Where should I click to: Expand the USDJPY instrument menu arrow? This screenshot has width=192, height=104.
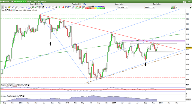(3, 1)
